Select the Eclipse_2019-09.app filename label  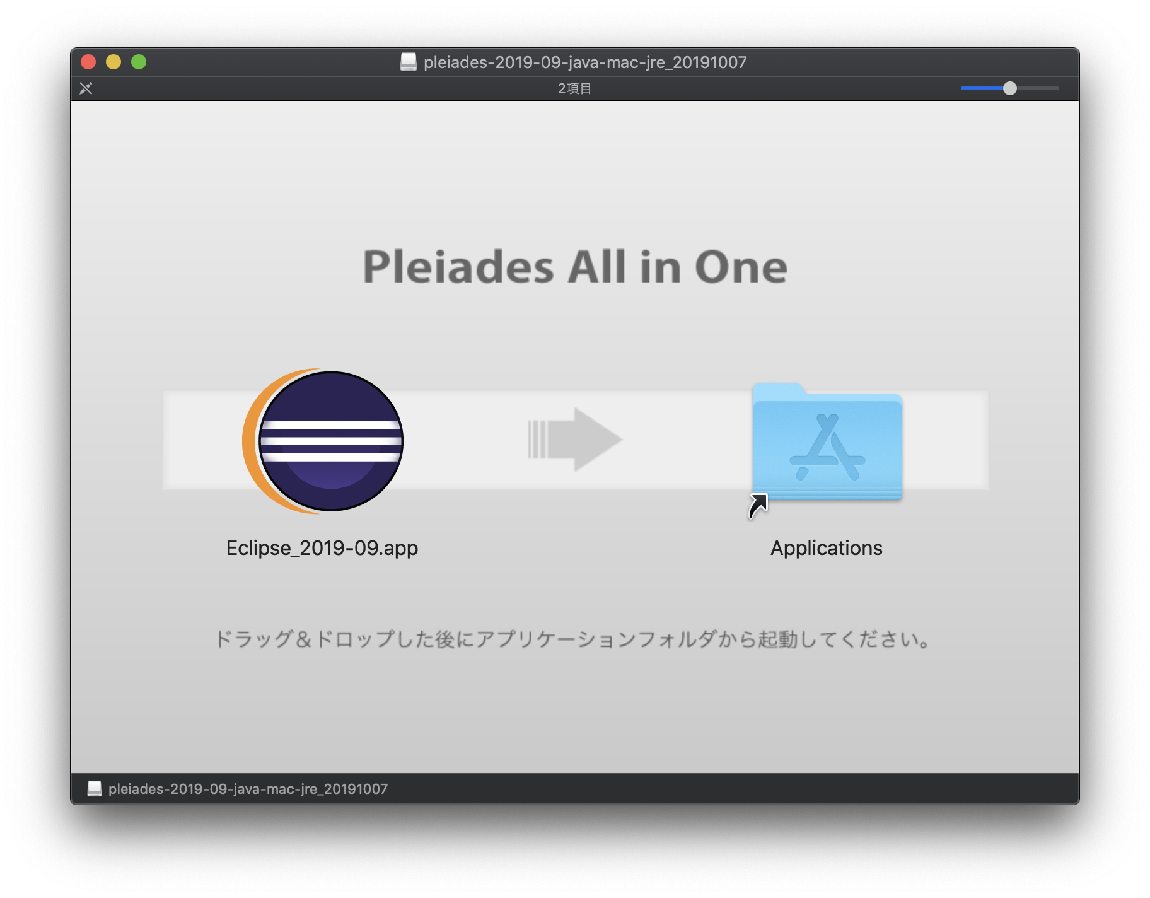tap(322, 548)
